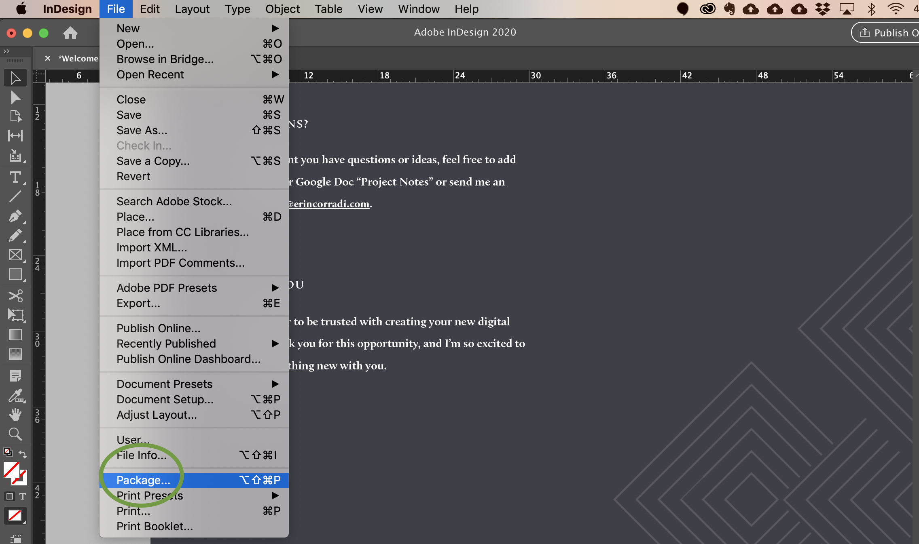This screenshot has width=919, height=544.
Task: Click the fill color swatch
Action: click(11, 470)
